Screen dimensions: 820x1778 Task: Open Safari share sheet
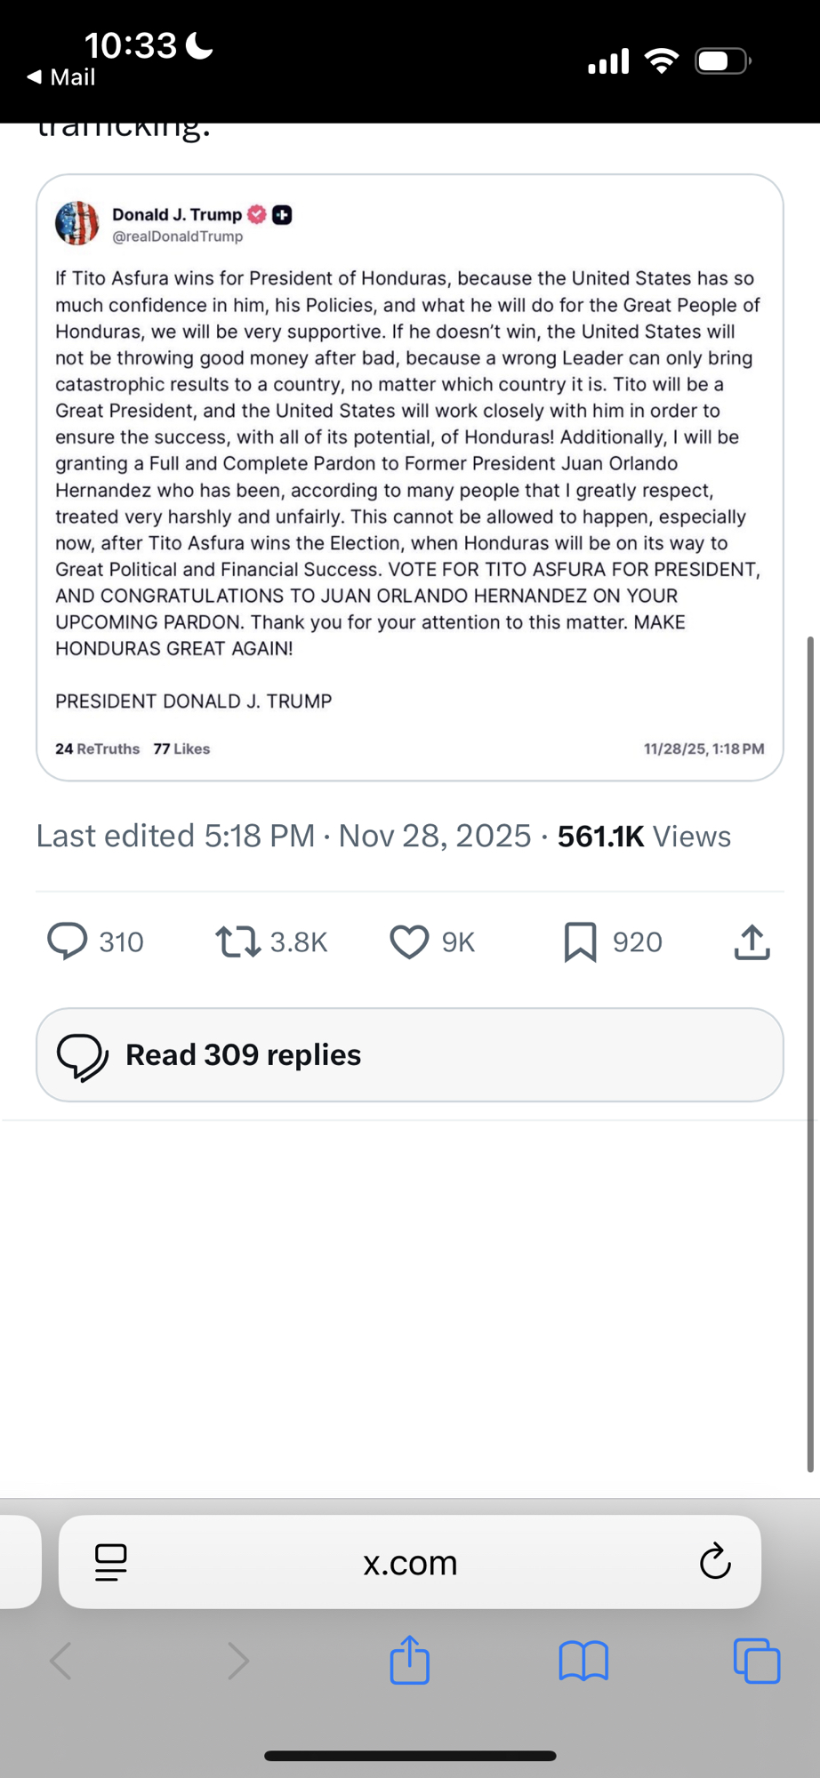pos(409,1660)
